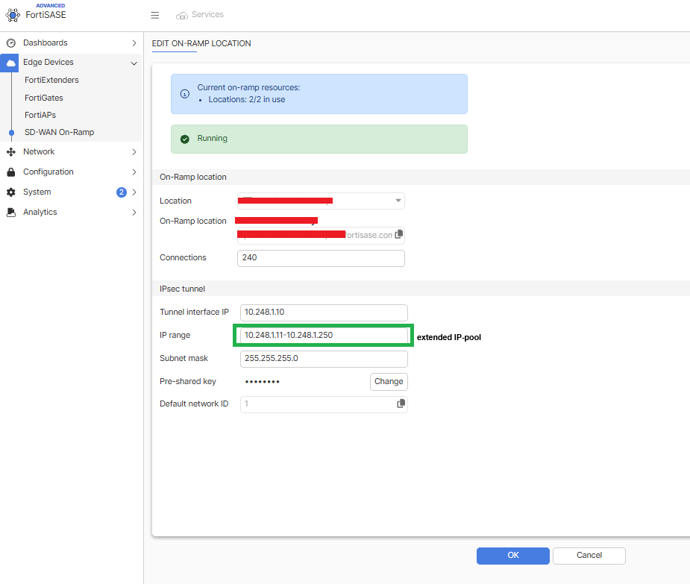Click the EDIT ON-RAMP LOCATION heading
The width and height of the screenshot is (690, 584).
(201, 43)
